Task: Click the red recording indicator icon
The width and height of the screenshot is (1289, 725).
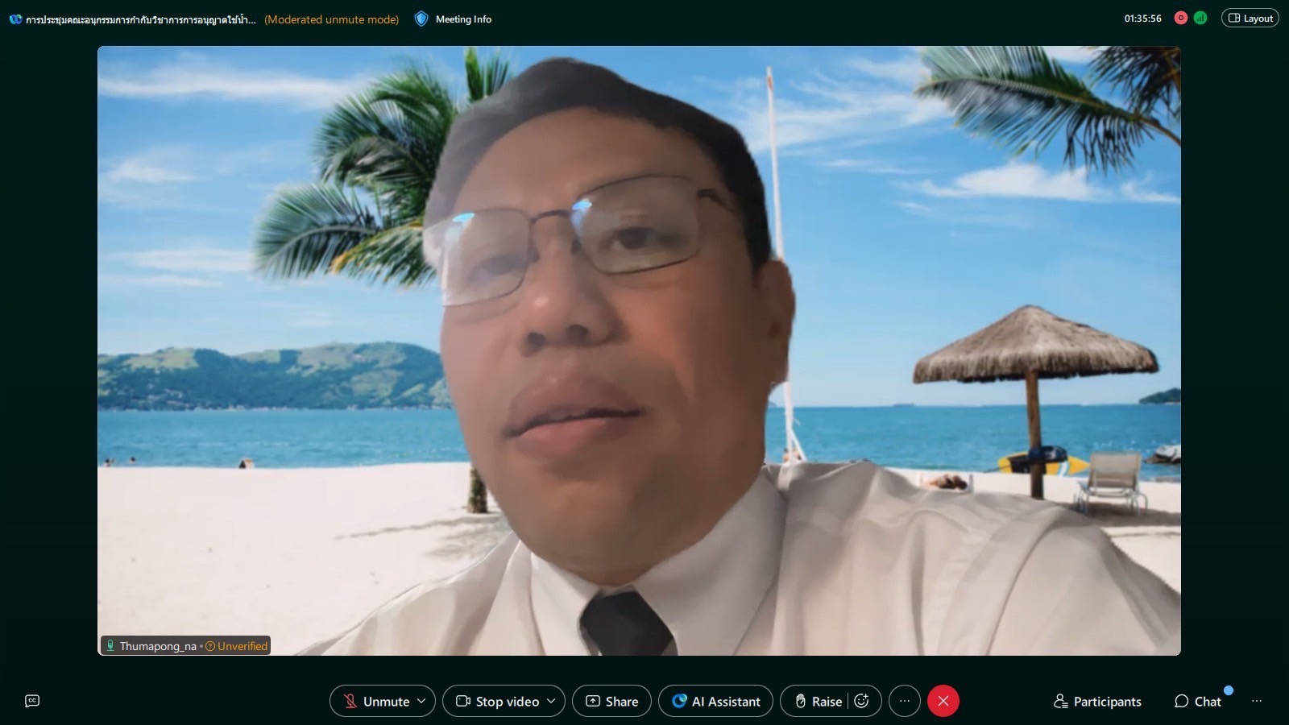Action: coord(1181,18)
